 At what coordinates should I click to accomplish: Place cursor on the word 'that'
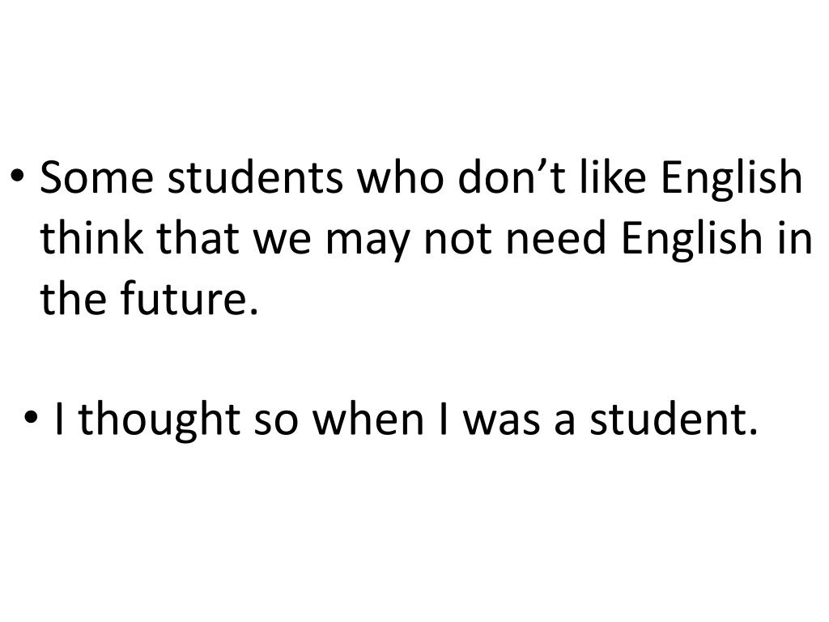click(x=198, y=237)
